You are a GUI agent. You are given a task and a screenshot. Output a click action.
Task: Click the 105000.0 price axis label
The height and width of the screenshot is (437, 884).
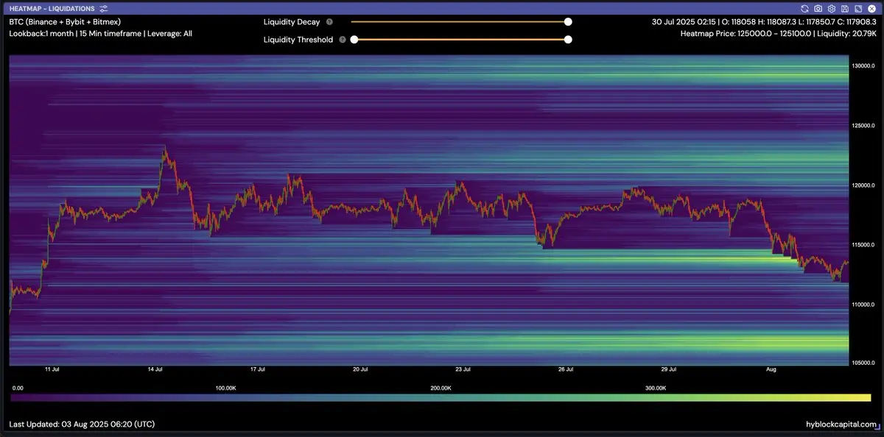863,363
